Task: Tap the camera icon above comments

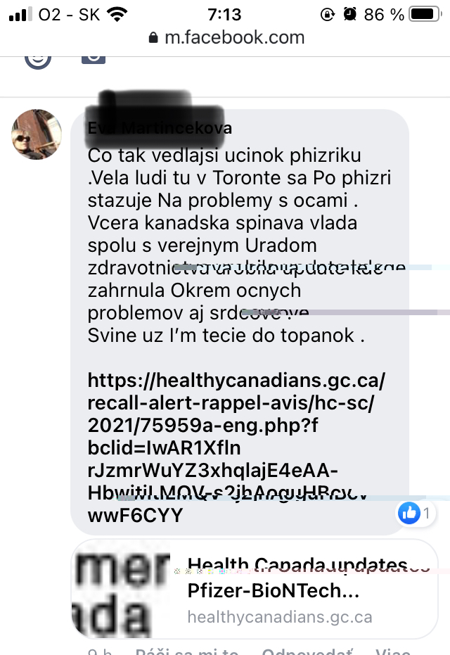Action: pyautogui.click(x=93, y=61)
